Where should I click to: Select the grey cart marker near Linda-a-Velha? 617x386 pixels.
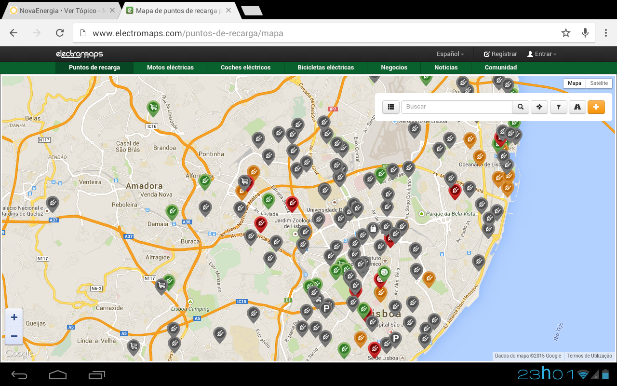tap(133, 346)
